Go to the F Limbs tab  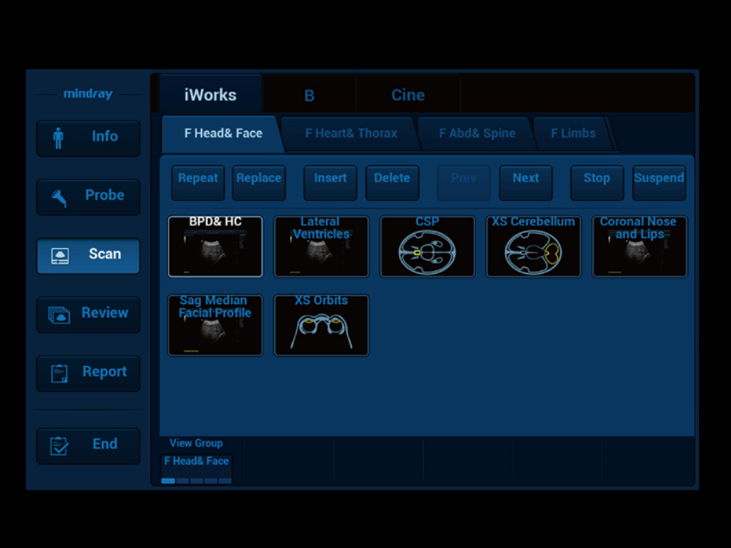pyautogui.click(x=573, y=134)
